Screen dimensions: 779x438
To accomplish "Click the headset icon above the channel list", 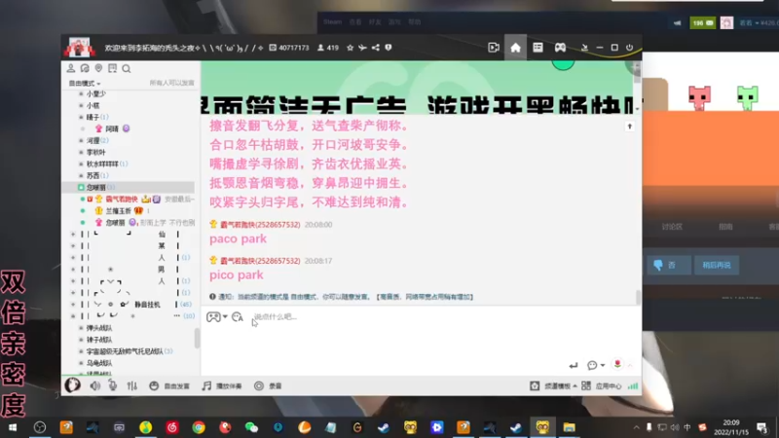I will click(x=85, y=68).
